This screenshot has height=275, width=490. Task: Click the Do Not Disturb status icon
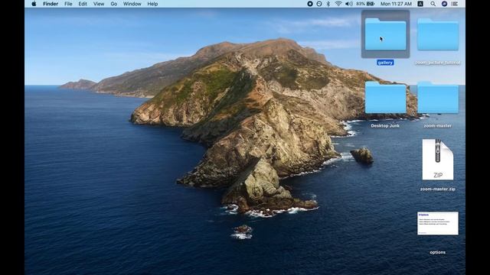click(x=319, y=4)
